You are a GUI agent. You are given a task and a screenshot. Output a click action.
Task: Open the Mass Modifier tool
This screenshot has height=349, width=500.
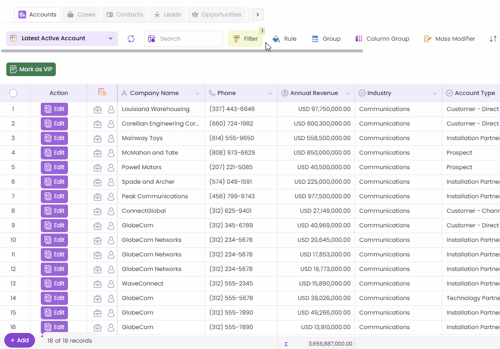point(450,39)
